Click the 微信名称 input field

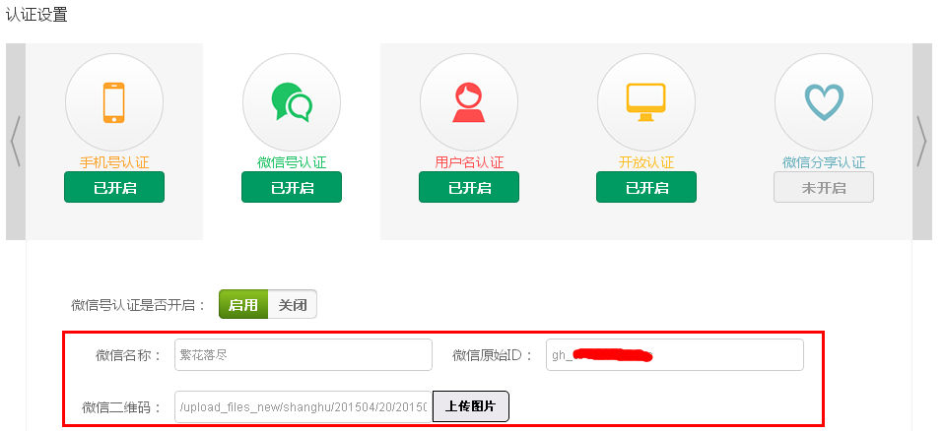304,355
